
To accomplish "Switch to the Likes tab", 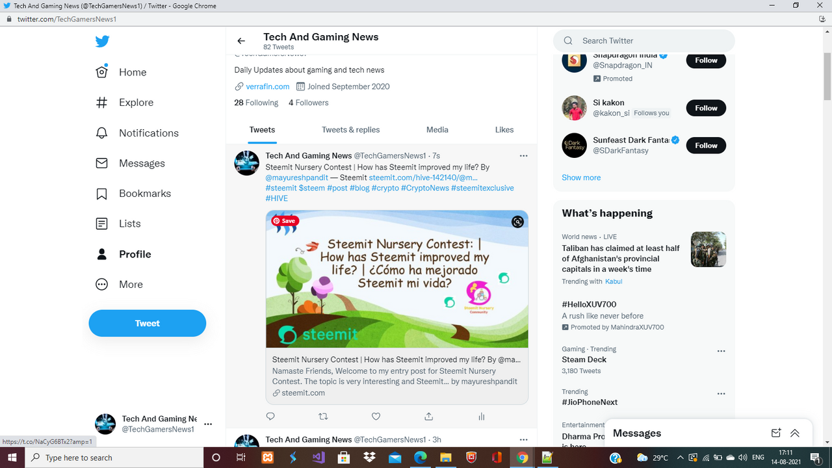I will pos(504,129).
